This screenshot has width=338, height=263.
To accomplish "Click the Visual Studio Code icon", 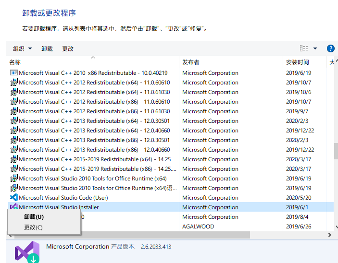I will 14,197.
